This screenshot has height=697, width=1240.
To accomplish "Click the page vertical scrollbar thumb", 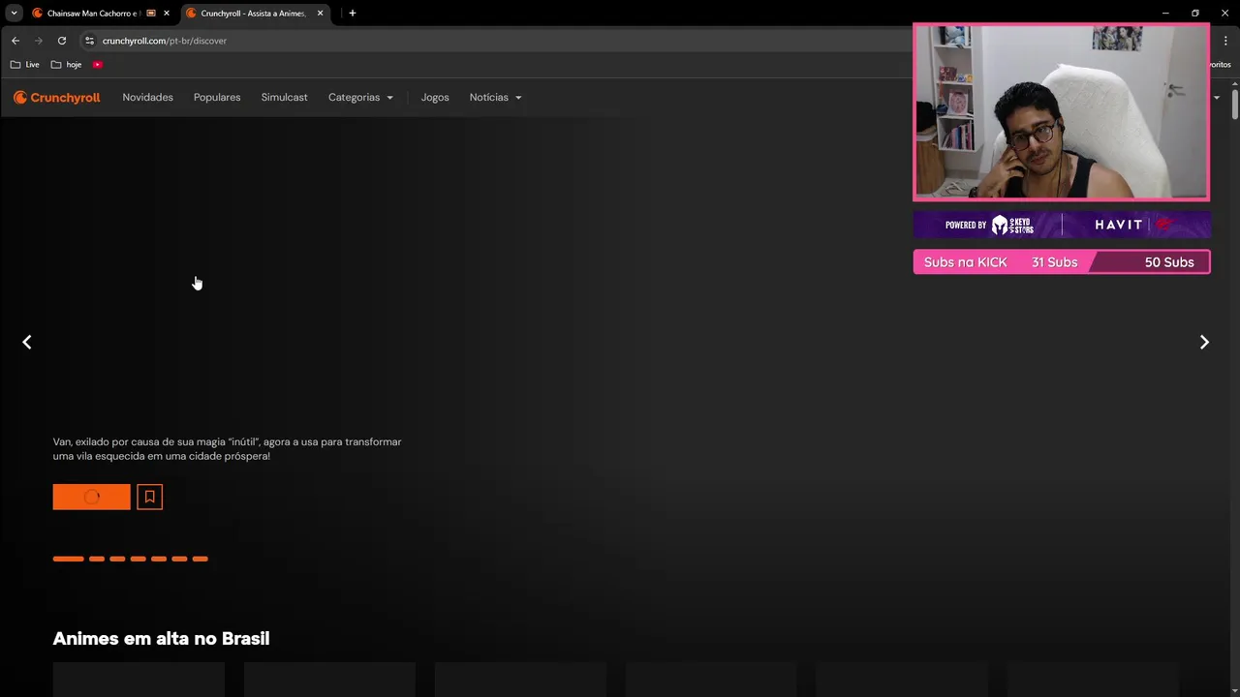I will click(x=1235, y=103).
